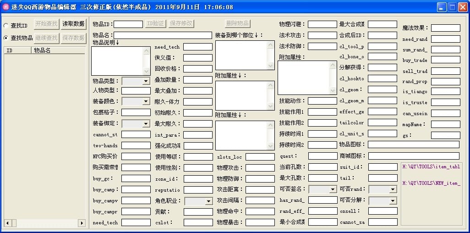Screen dimensions: 470x233
Task: Open the 可否签名 dropdown
Action: click(333, 189)
